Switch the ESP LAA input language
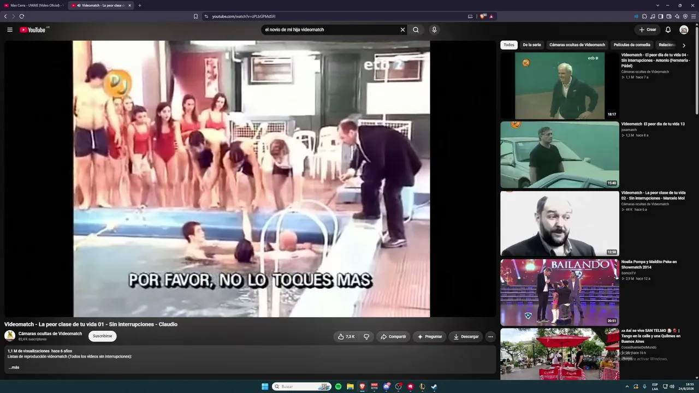This screenshot has width=699, height=393. [x=655, y=386]
